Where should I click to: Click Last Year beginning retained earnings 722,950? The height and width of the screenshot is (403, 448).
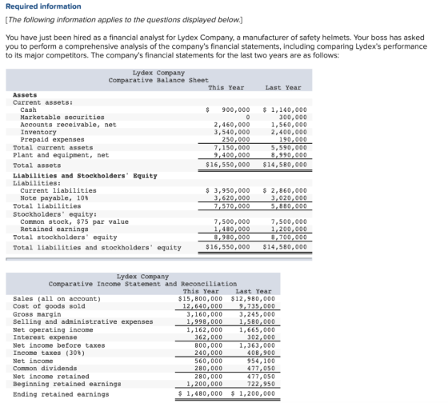point(261,384)
